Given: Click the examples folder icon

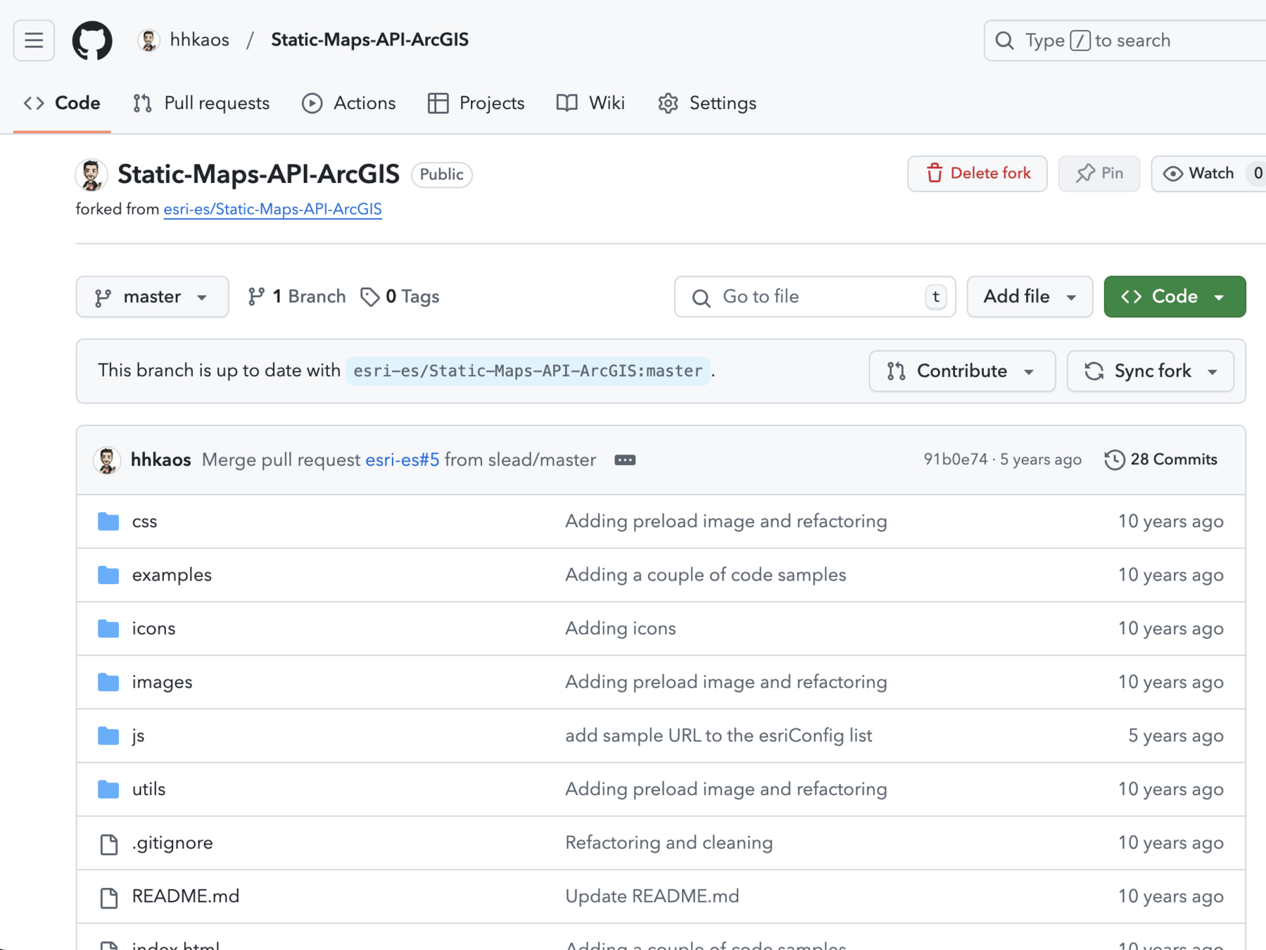Looking at the screenshot, I should click(108, 575).
